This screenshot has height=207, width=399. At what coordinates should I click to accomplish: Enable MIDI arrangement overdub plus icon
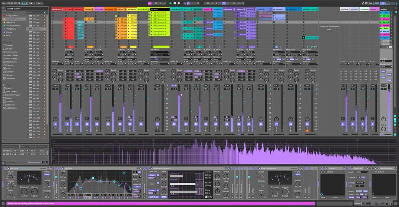(x=185, y=3)
